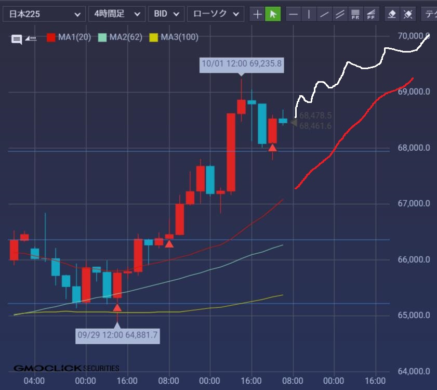Select the eraser tool
The height and width of the screenshot is (390, 437).
click(x=392, y=14)
